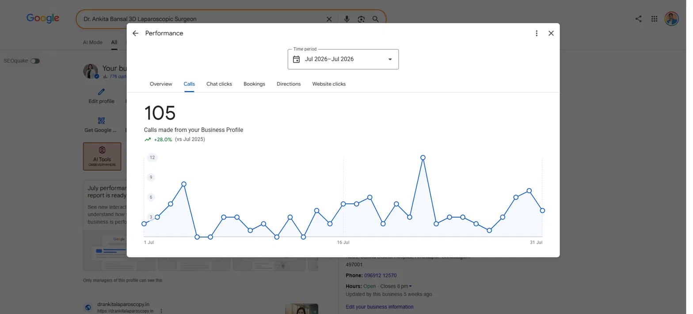The height and width of the screenshot is (314, 693).
Task: Open the result's three-dot options
Action: [x=161, y=311]
